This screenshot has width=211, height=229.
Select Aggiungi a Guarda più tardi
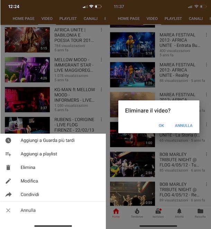pos(53,141)
